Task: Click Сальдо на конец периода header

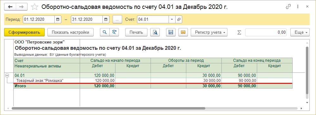Action: pos(257,60)
